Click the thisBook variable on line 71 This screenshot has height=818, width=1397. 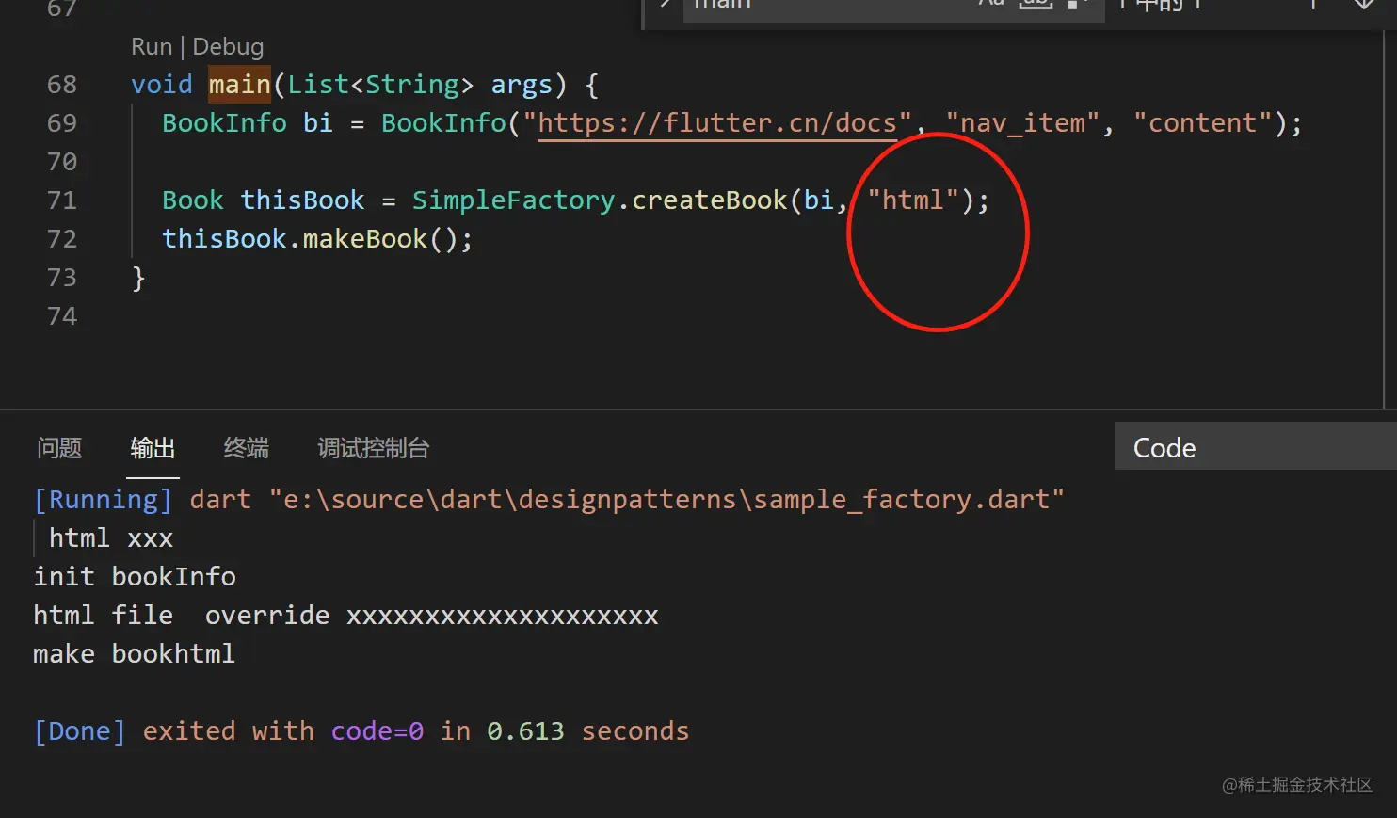tap(302, 200)
